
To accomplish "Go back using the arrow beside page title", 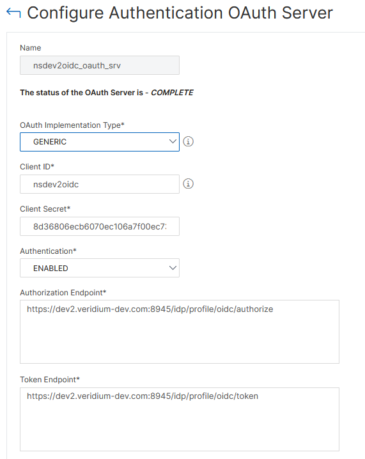I will point(13,13).
